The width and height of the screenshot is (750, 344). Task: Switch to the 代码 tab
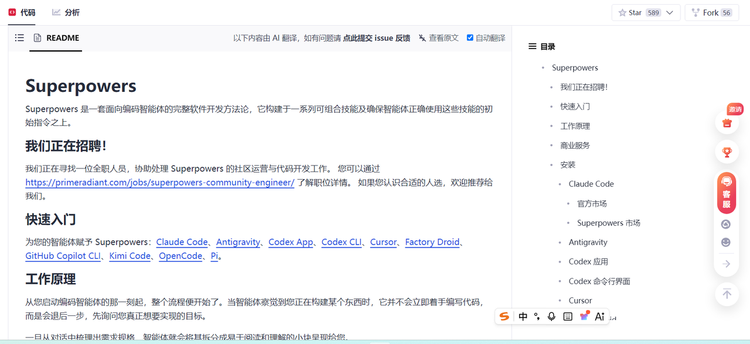[22, 12]
